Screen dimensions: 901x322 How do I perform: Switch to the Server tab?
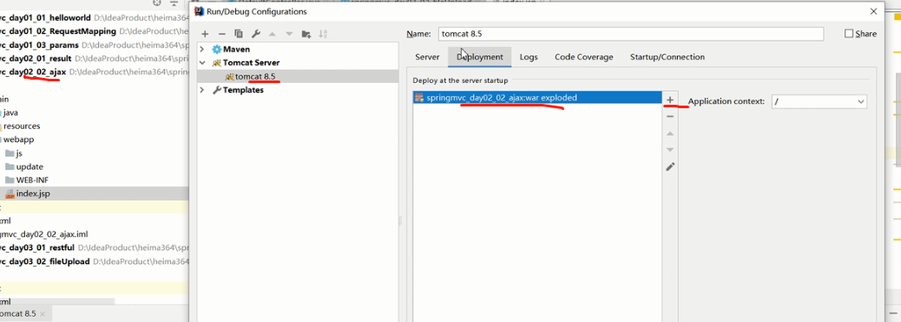428,57
